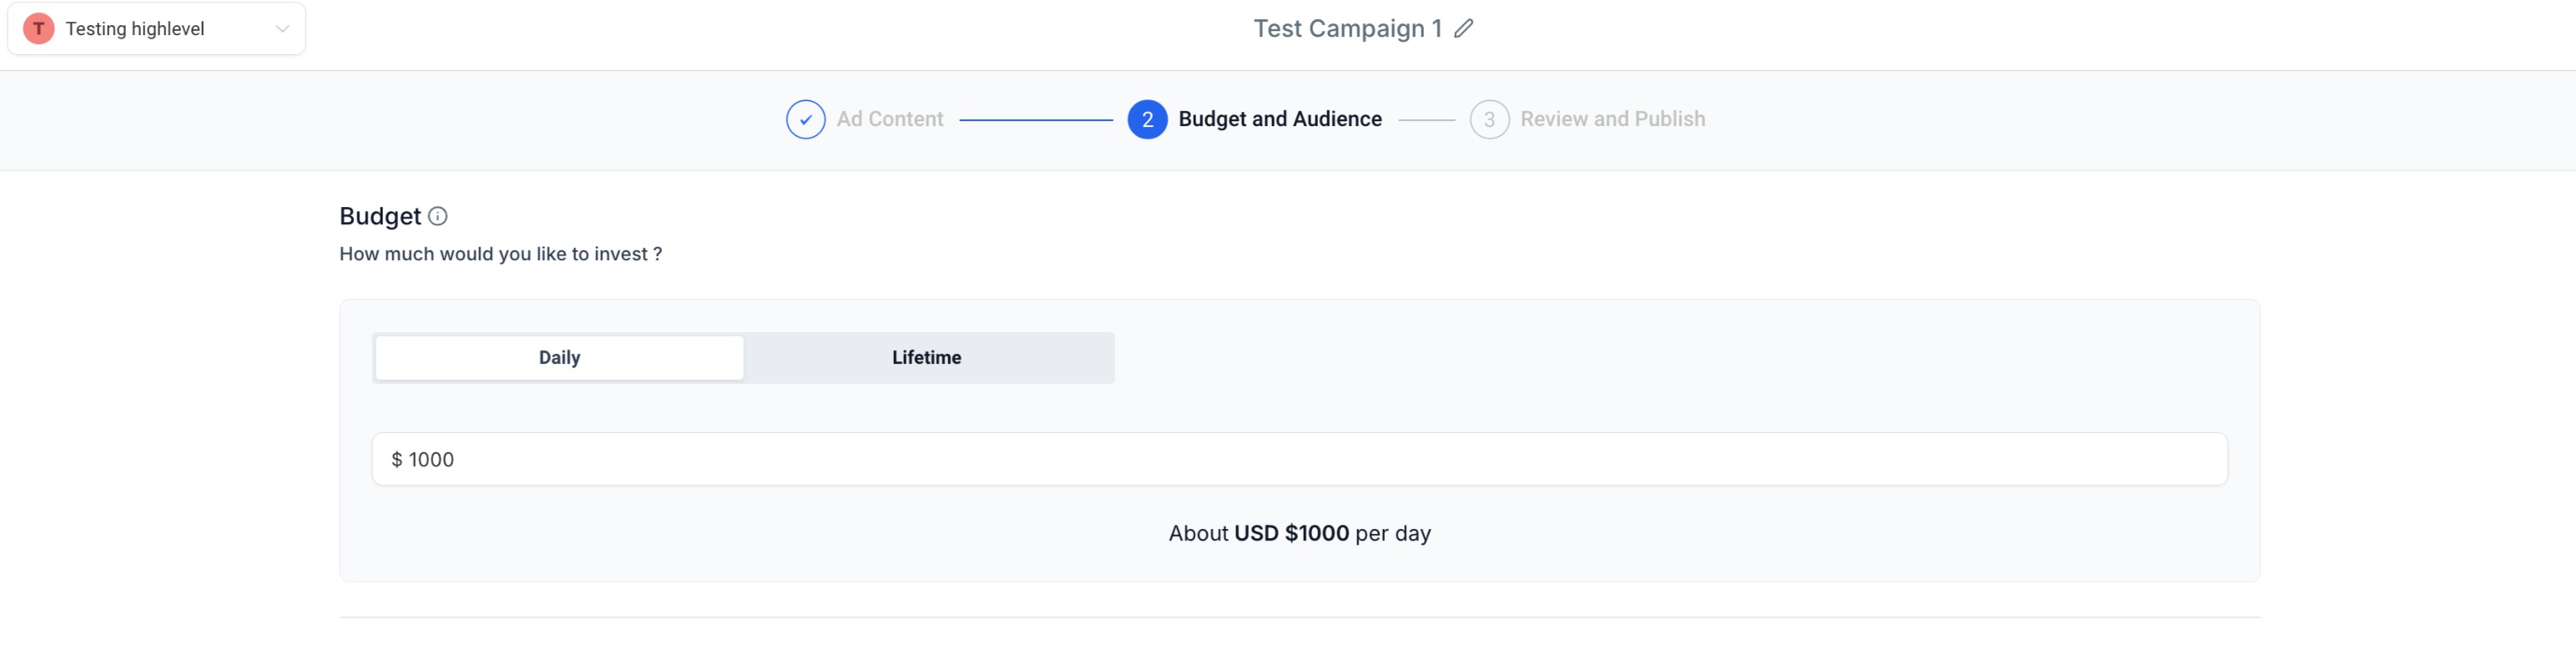Click the red T account avatar
This screenshot has width=2576, height=649.
[x=38, y=29]
